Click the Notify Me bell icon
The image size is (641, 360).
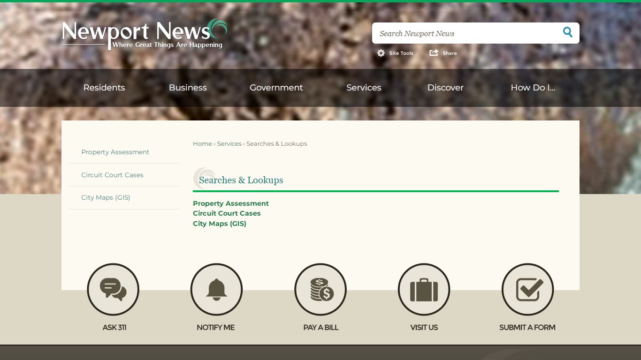tap(216, 289)
